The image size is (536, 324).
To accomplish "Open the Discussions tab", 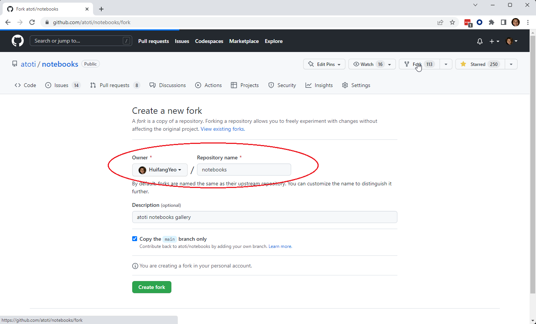I will pyautogui.click(x=168, y=85).
